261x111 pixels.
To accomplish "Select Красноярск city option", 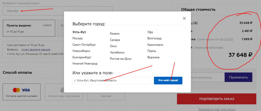I will click(155, 45).
